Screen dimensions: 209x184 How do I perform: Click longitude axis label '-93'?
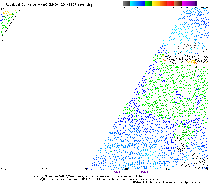click(x=166, y=169)
